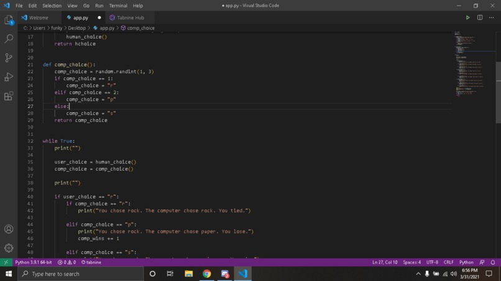
Task: Click Desktop in the breadcrumb path
Action: point(76,28)
